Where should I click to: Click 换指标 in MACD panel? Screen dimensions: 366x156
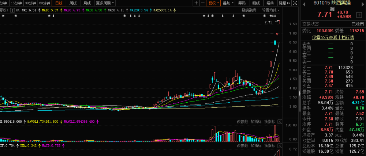(x=270, y=146)
